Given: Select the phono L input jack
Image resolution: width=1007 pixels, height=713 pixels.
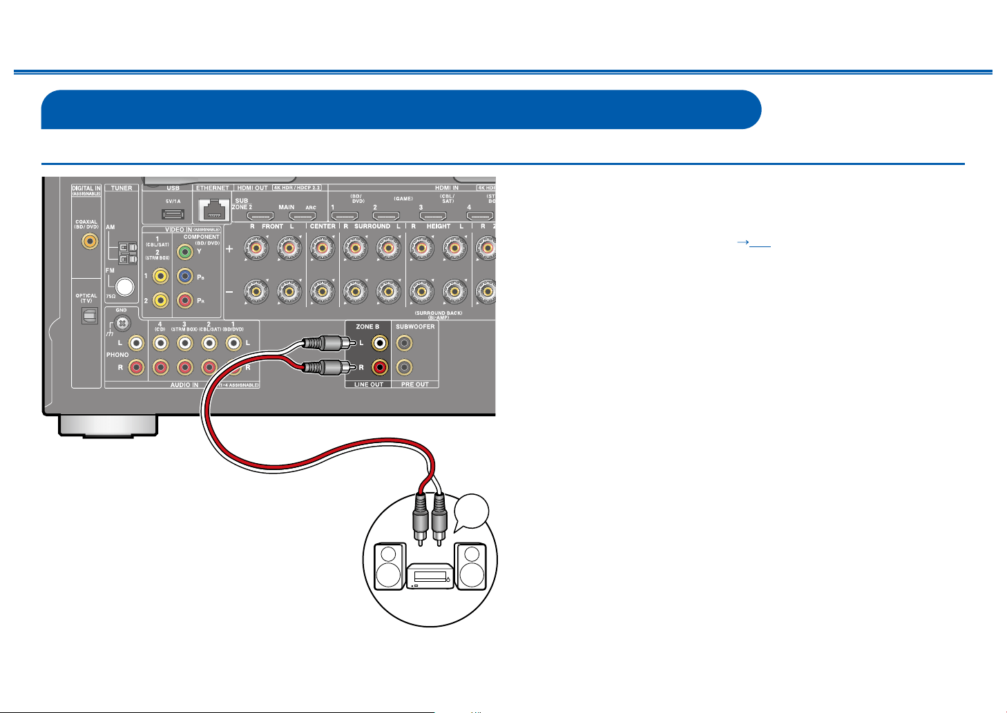Looking at the screenshot, I should pyautogui.click(x=137, y=342).
